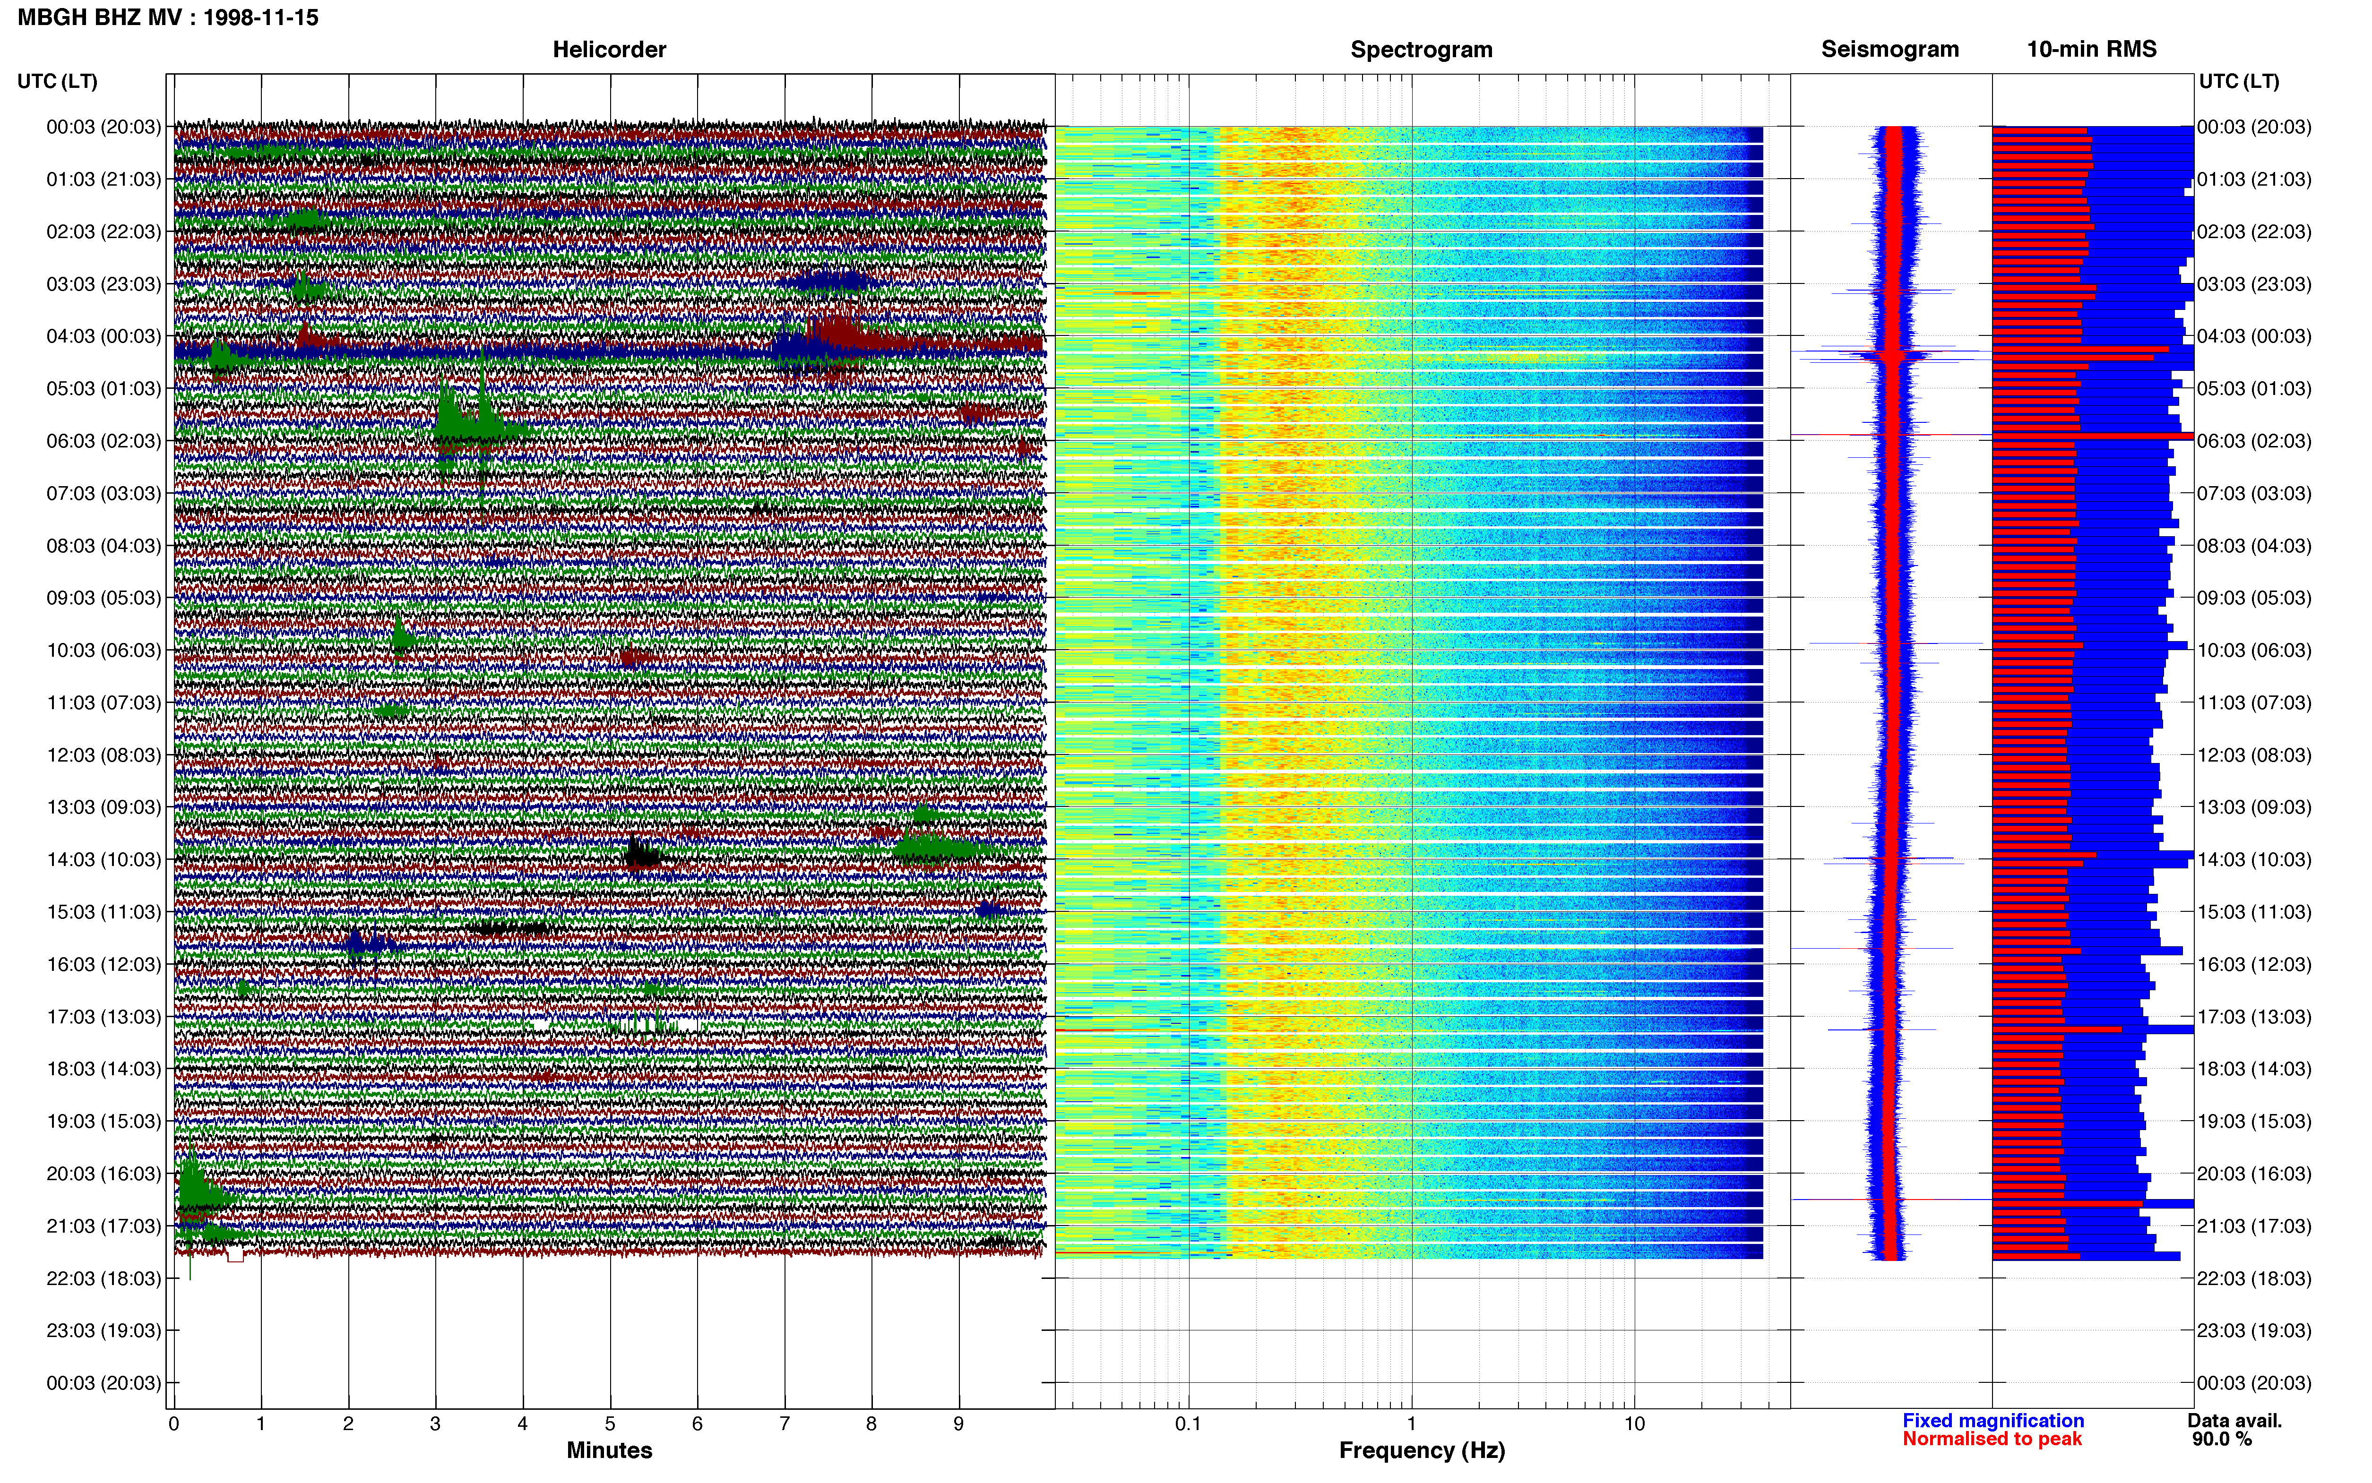This screenshot has width=2372, height=1483.
Task: Click the right 'UTC (LT)' axis label
Action: point(2239,81)
